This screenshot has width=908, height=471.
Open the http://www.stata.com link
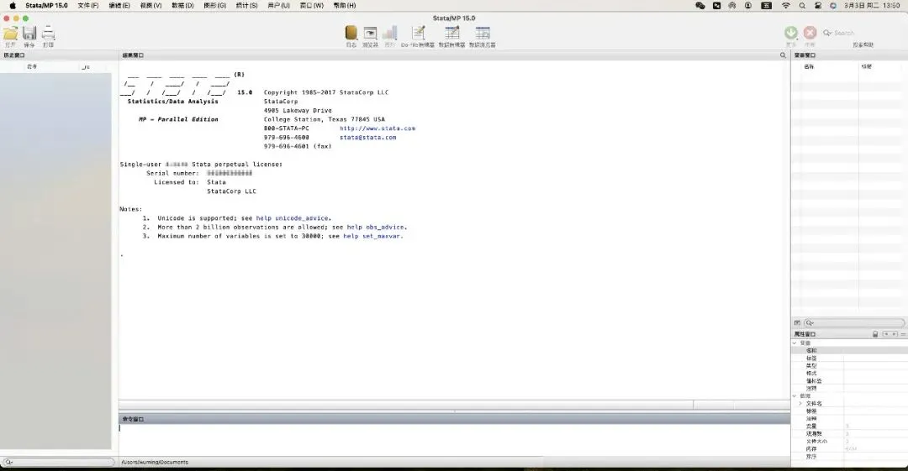pyautogui.click(x=377, y=128)
